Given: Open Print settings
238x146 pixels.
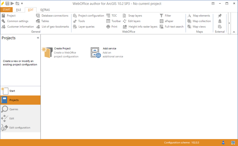Looking at the screenshot, I should tap(112, 26).
